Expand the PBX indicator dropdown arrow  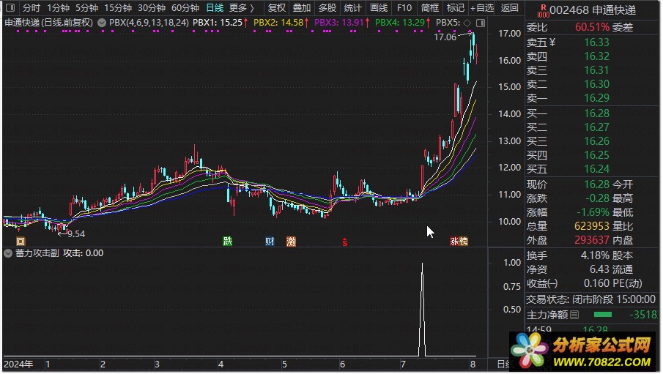tap(102, 23)
